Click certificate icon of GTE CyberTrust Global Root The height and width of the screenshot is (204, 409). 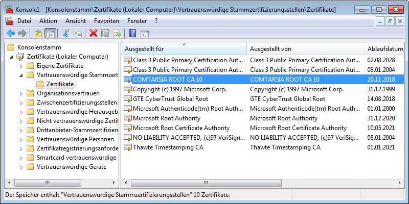[128, 99]
